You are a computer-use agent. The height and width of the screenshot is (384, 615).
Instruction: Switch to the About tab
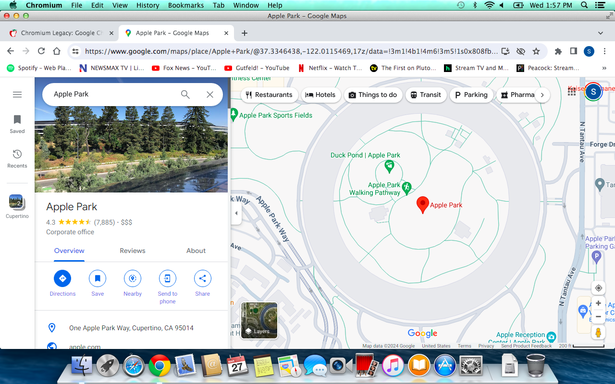(x=196, y=251)
